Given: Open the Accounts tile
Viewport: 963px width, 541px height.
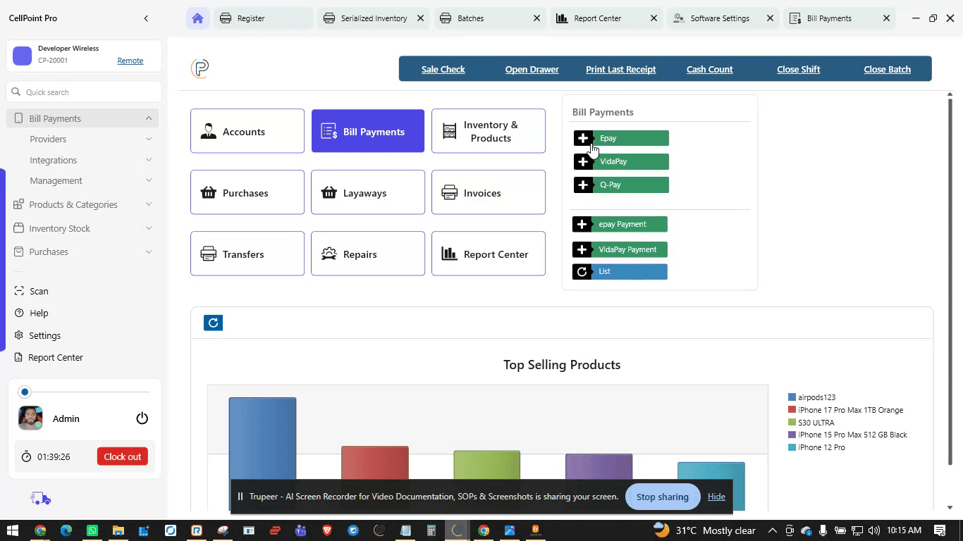Looking at the screenshot, I should coord(247,131).
